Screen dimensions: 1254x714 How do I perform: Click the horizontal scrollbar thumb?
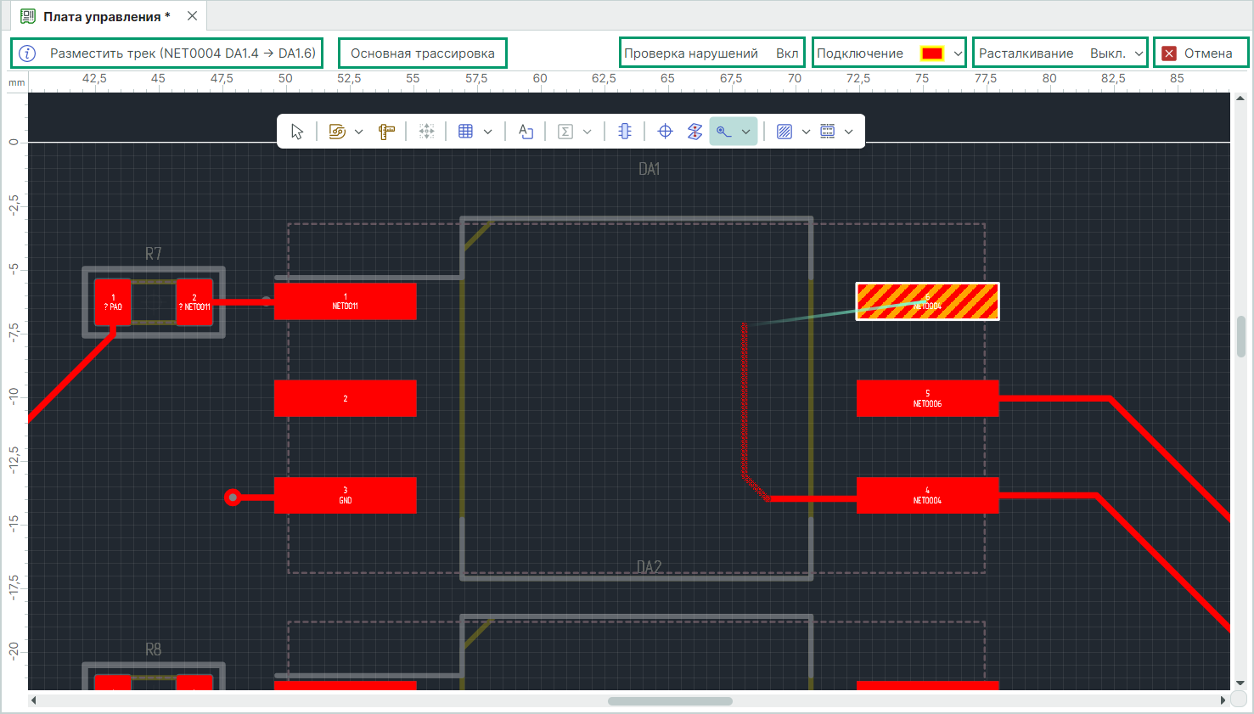(669, 701)
